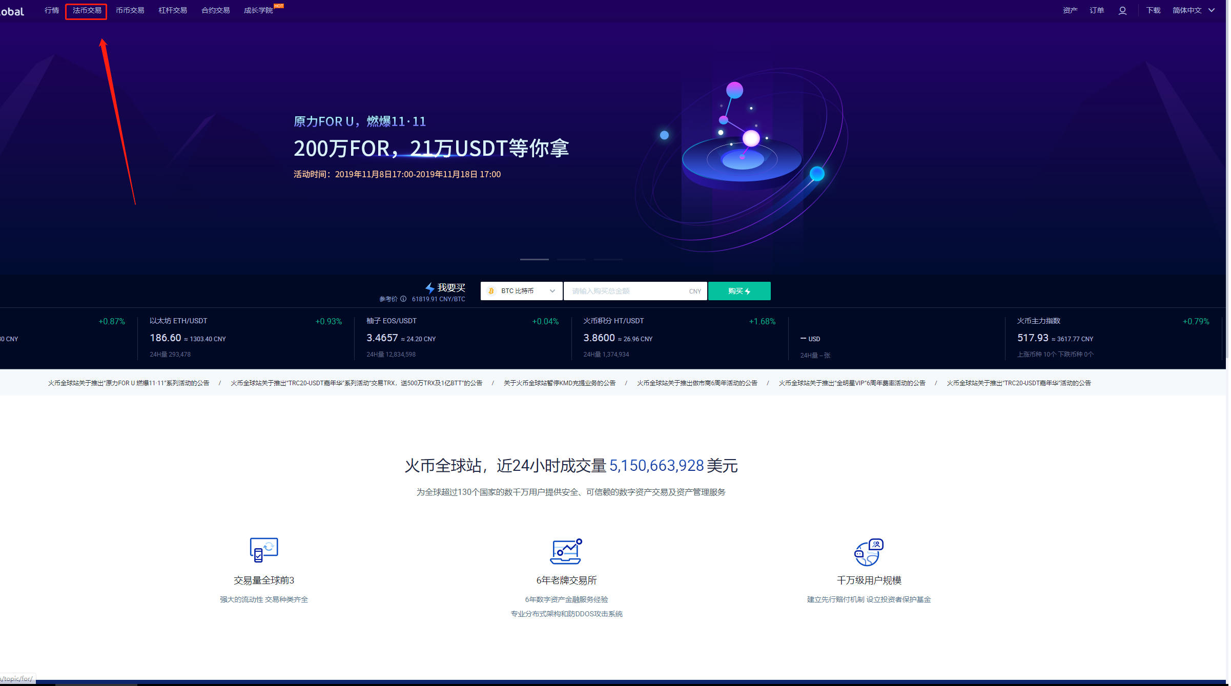Click the 5,150,663,928 trading volume figure

coord(656,466)
